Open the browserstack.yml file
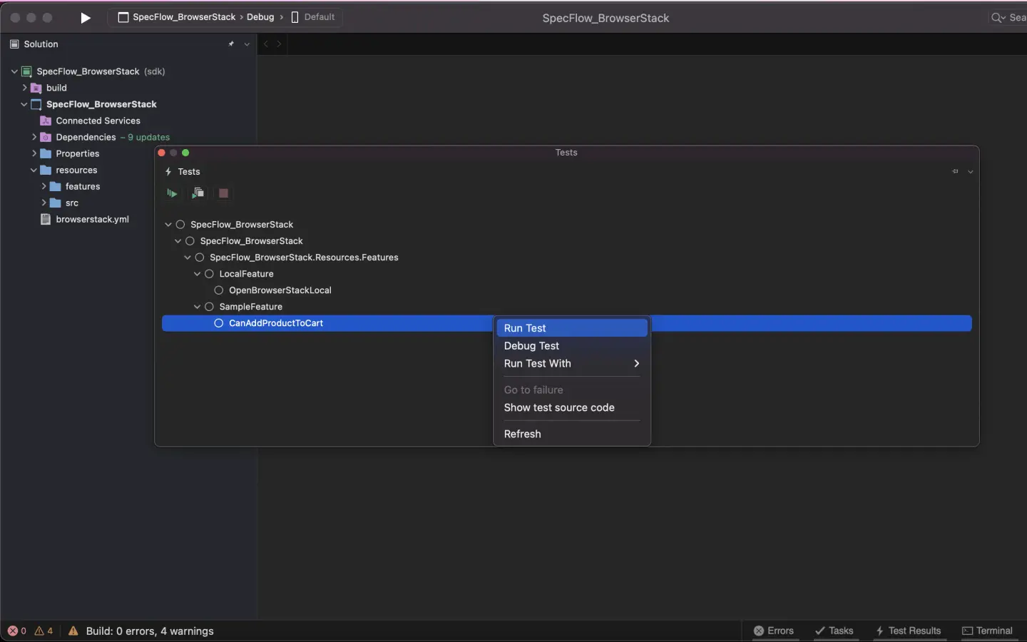 pos(92,220)
